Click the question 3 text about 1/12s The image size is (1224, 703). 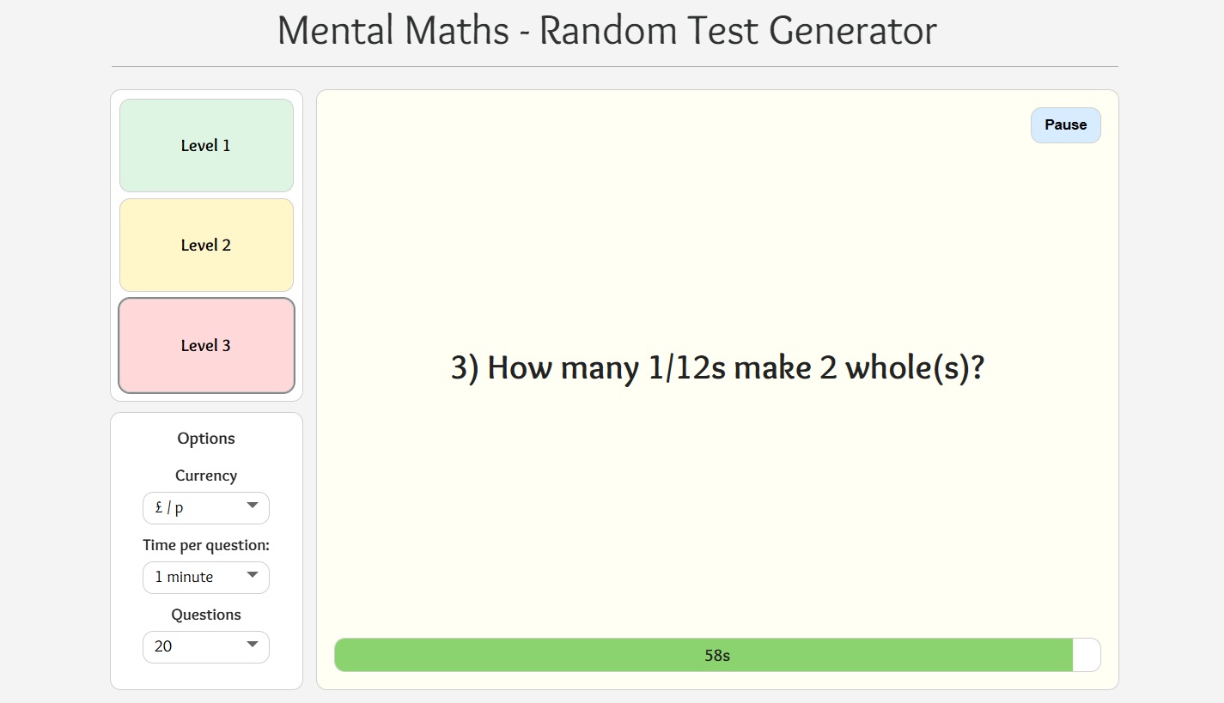[717, 368]
